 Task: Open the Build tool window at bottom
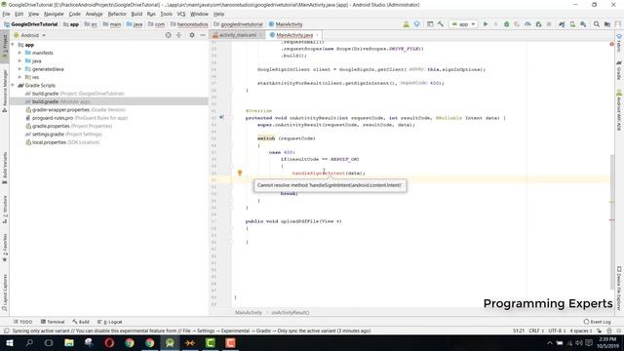81,322
